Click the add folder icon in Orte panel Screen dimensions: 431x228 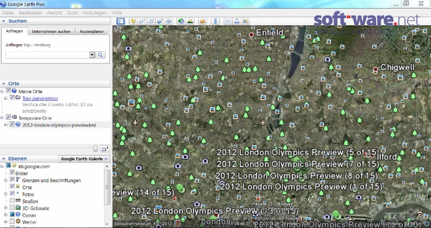105,149
